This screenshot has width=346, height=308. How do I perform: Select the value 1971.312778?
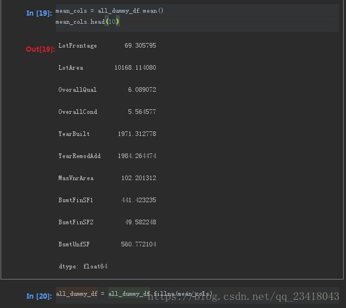137,134
